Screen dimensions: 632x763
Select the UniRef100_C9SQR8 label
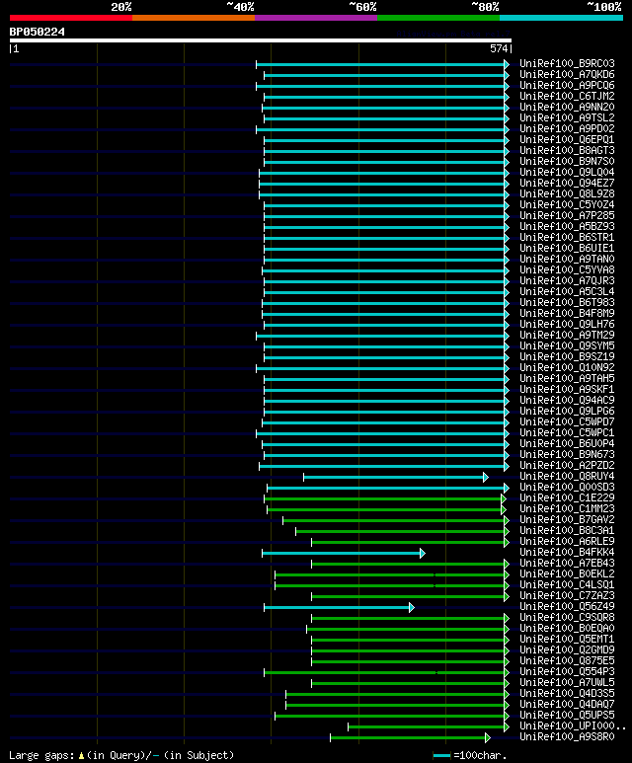567,618
